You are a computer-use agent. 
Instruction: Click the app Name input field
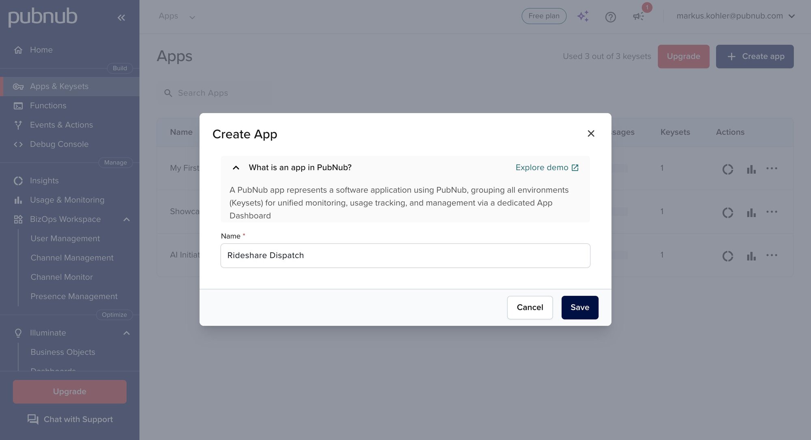tap(405, 256)
